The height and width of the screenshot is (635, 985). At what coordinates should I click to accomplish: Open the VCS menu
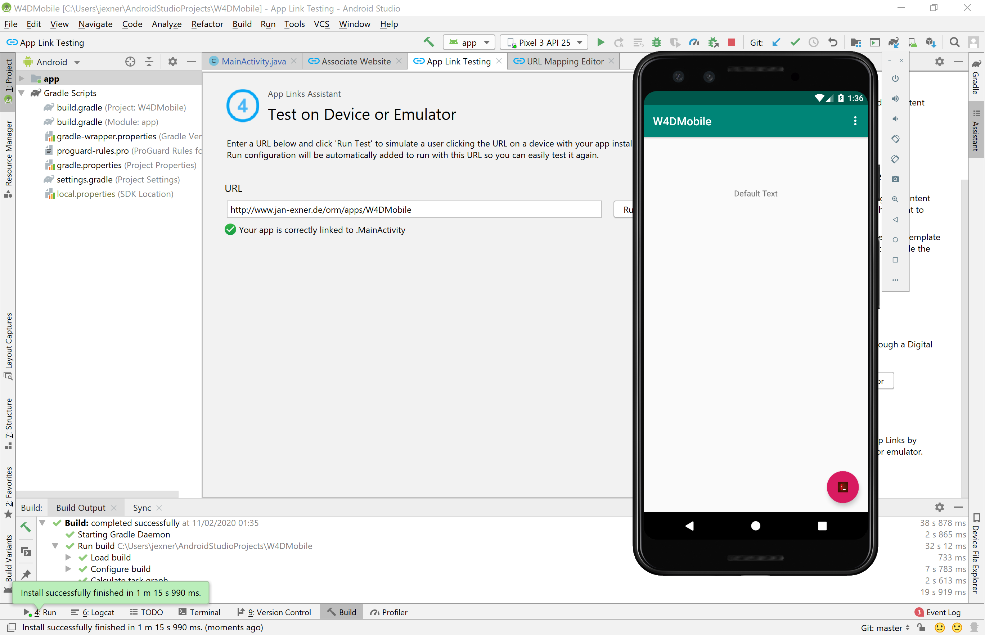(321, 24)
